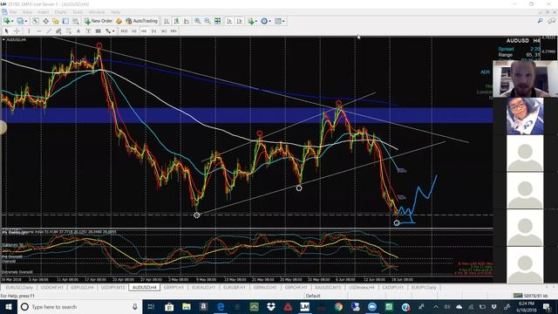The image size is (558, 314).
Task: Toggle the Navigator folder icon
Action: click(x=56, y=21)
